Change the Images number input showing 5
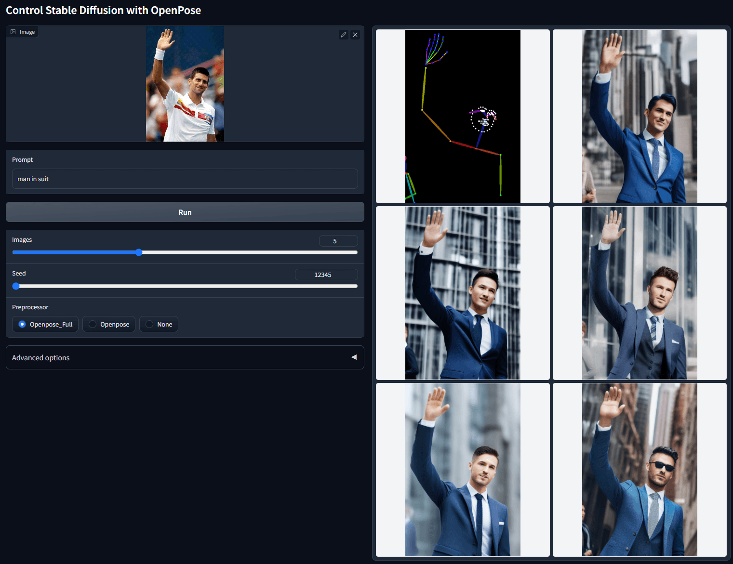This screenshot has width=733, height=564. 338,240
